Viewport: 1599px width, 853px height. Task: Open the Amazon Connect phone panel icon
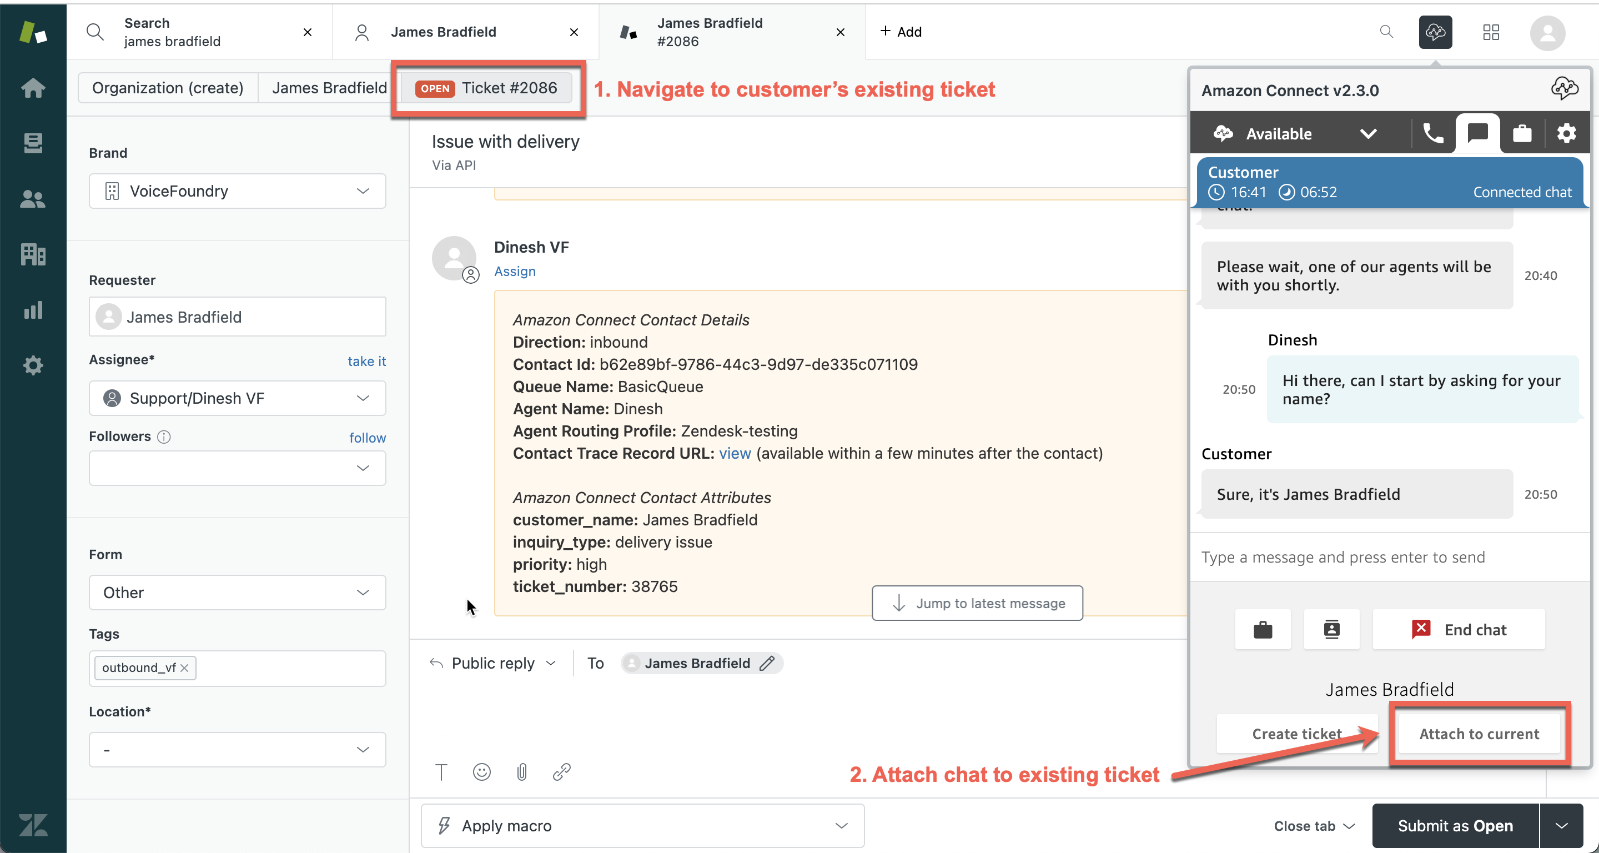point(1432,133)
